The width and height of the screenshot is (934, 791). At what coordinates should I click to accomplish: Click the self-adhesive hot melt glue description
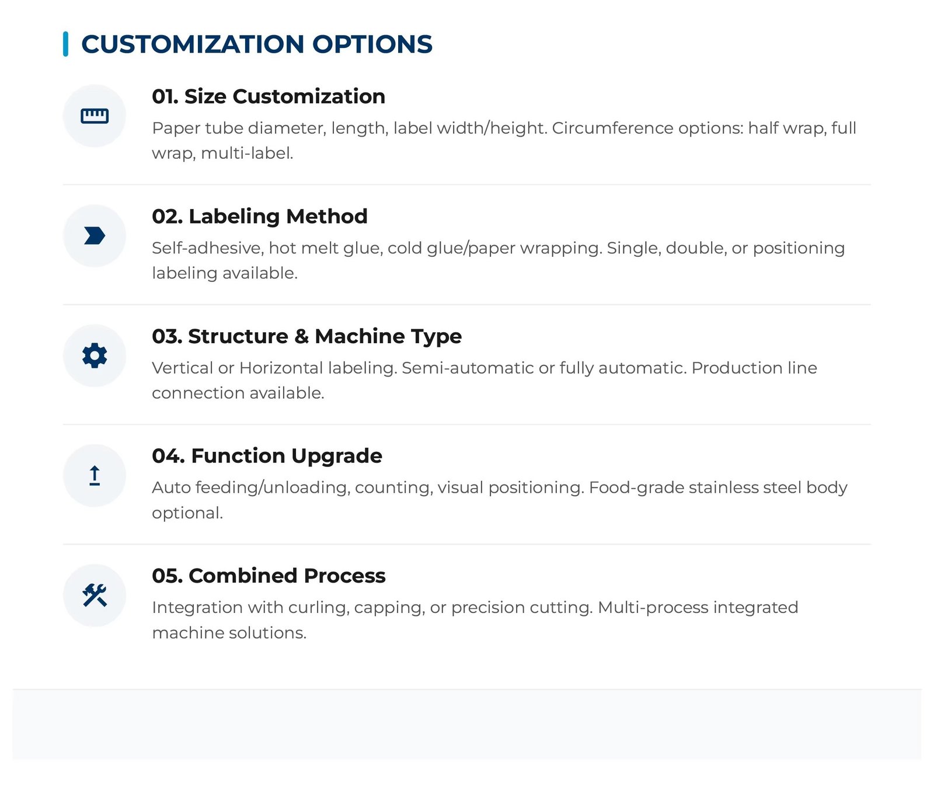point(499,260)
